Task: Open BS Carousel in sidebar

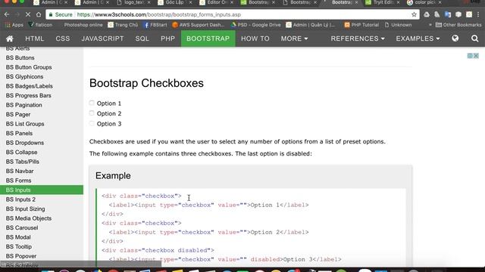Action: click(22, 228)
